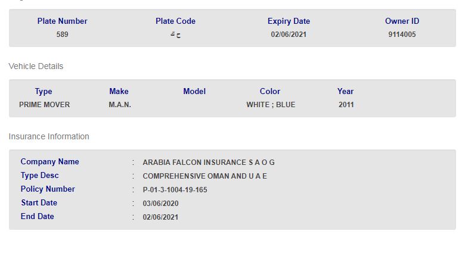Select the ARABIA FALCON INSURANCE company name
This screenshot has height=253, width=465.
click(209, 163)
